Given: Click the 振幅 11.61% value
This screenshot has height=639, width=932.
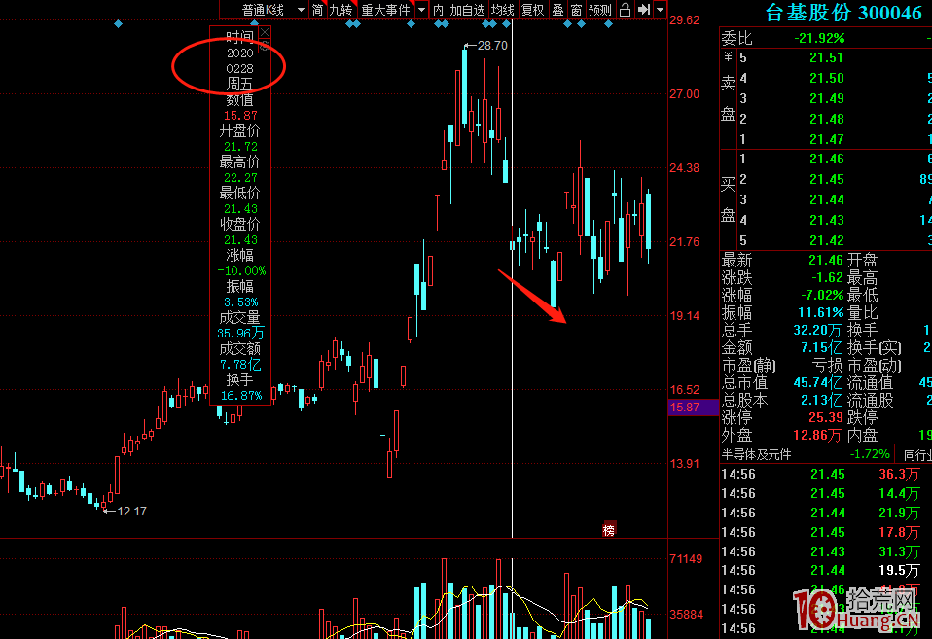Looking at the screenshot, I should [x=821, y=312].
